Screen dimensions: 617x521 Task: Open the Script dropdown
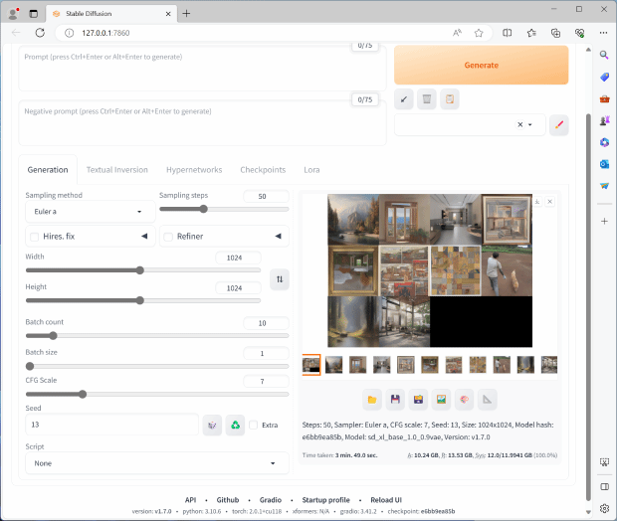tap(157, 463)
